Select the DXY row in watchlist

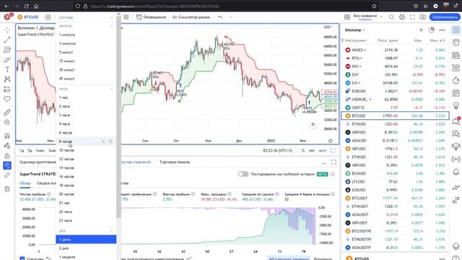[x=395, y=74]
